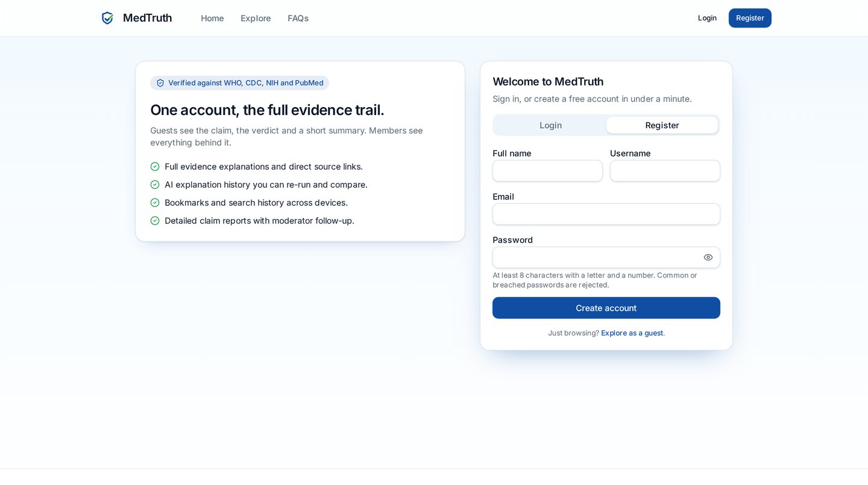Viewport: 868px width, 485px height.
Task: Click the heading 'One account, the full evidence trail.'
Action: pyautogui.click(x=267, y=110)
